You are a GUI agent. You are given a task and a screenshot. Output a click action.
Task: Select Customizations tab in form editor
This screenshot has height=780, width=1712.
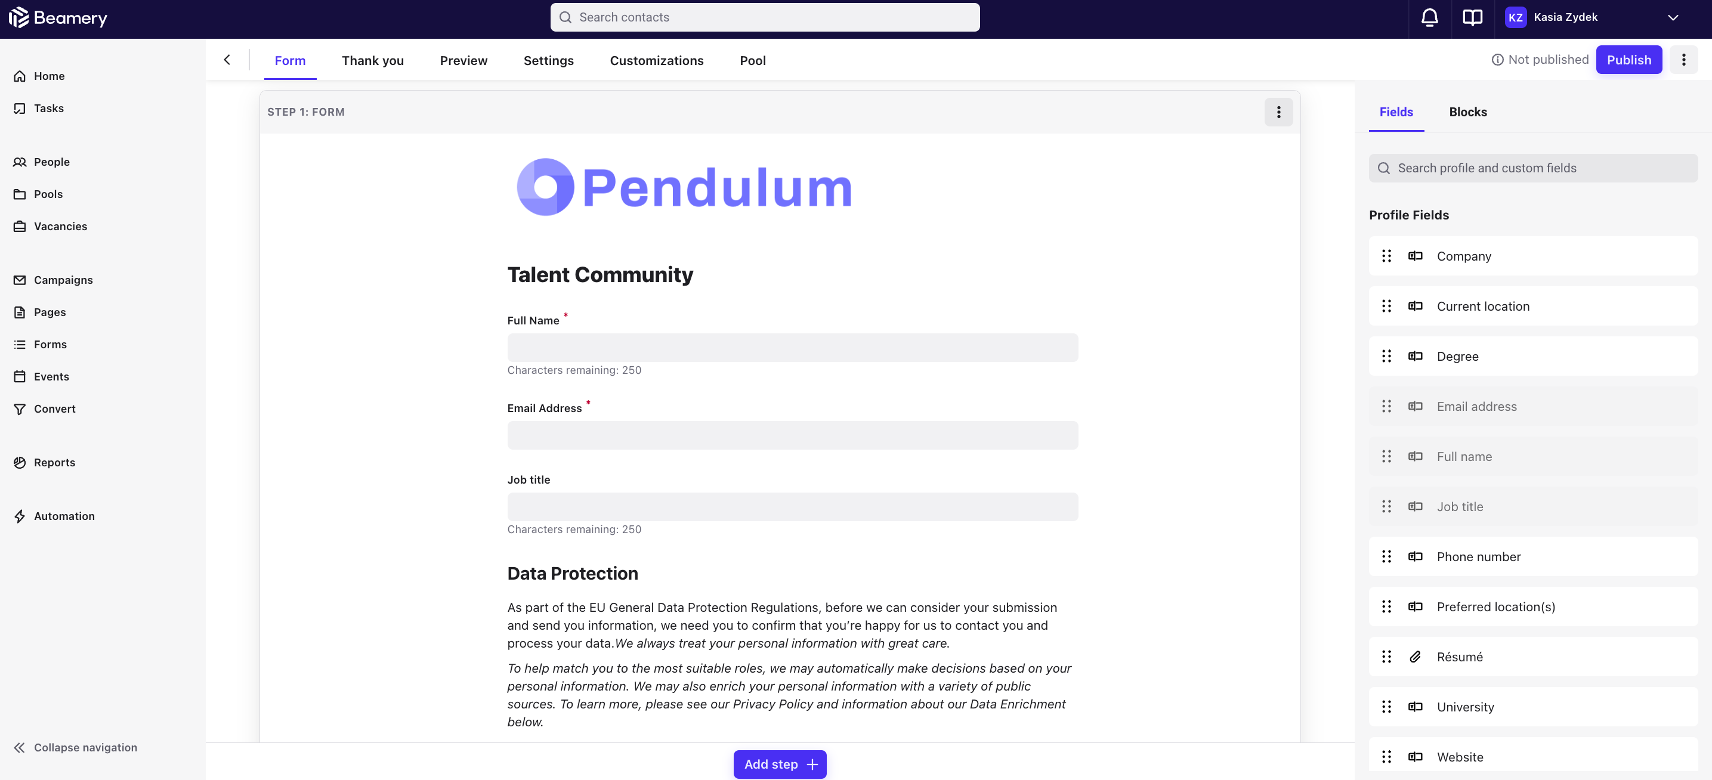point(656,59)
